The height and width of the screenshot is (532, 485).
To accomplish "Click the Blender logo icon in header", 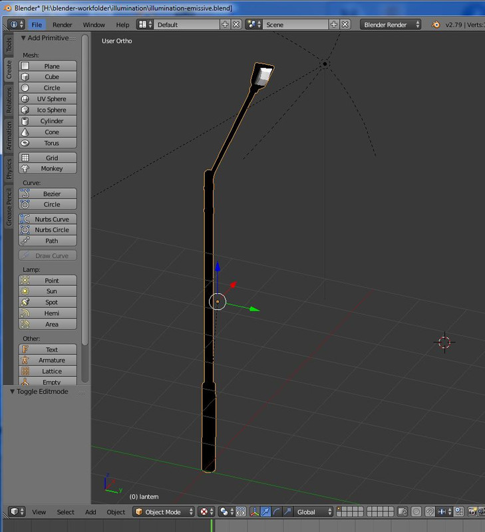I will pyautogui.click(x=436, y=25).
